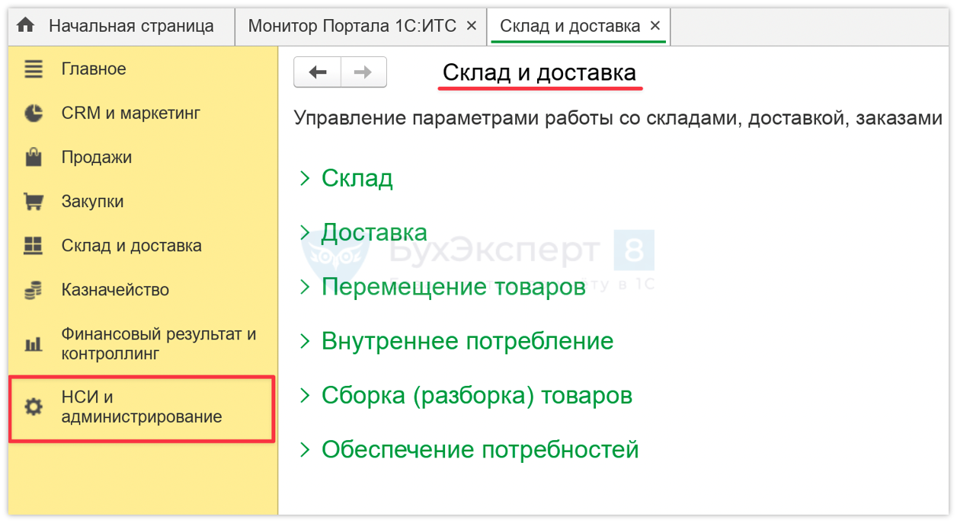The width and height of the screenshot is (957, 523).
Task: Close the Склад и доставка tab
Action: coord(655,26)
